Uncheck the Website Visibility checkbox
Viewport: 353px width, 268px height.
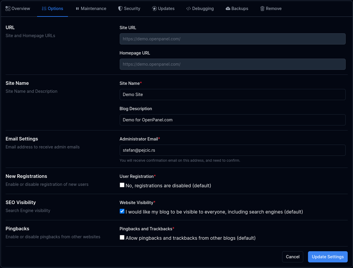[x=122, y=211]
